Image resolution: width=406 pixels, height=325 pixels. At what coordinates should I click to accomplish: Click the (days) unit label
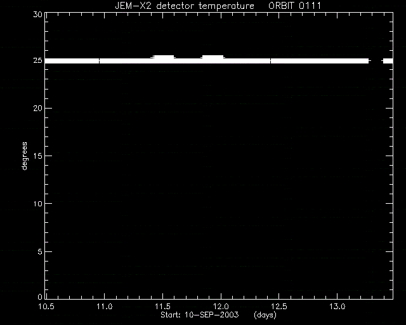coord(265,315)
